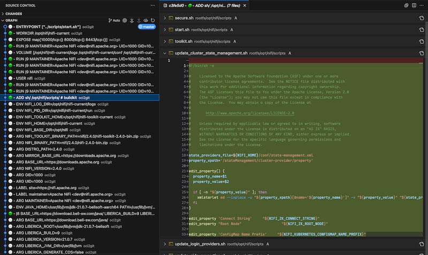Select VOLUME nifi-current/logs commit
This screenshot has height=255, width=428.
coord(79,52)
